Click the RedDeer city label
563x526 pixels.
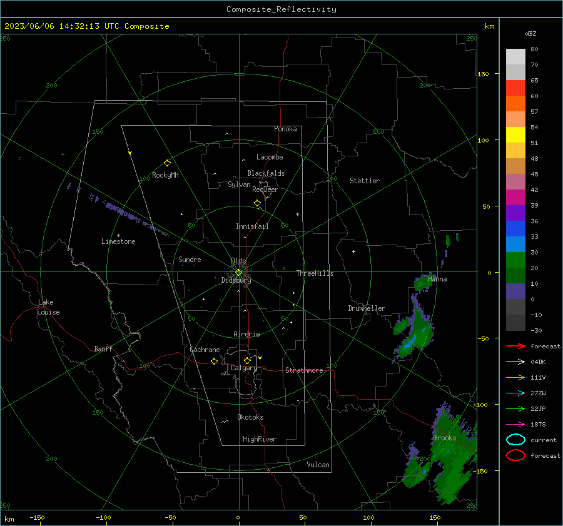(x=265, y=190)
